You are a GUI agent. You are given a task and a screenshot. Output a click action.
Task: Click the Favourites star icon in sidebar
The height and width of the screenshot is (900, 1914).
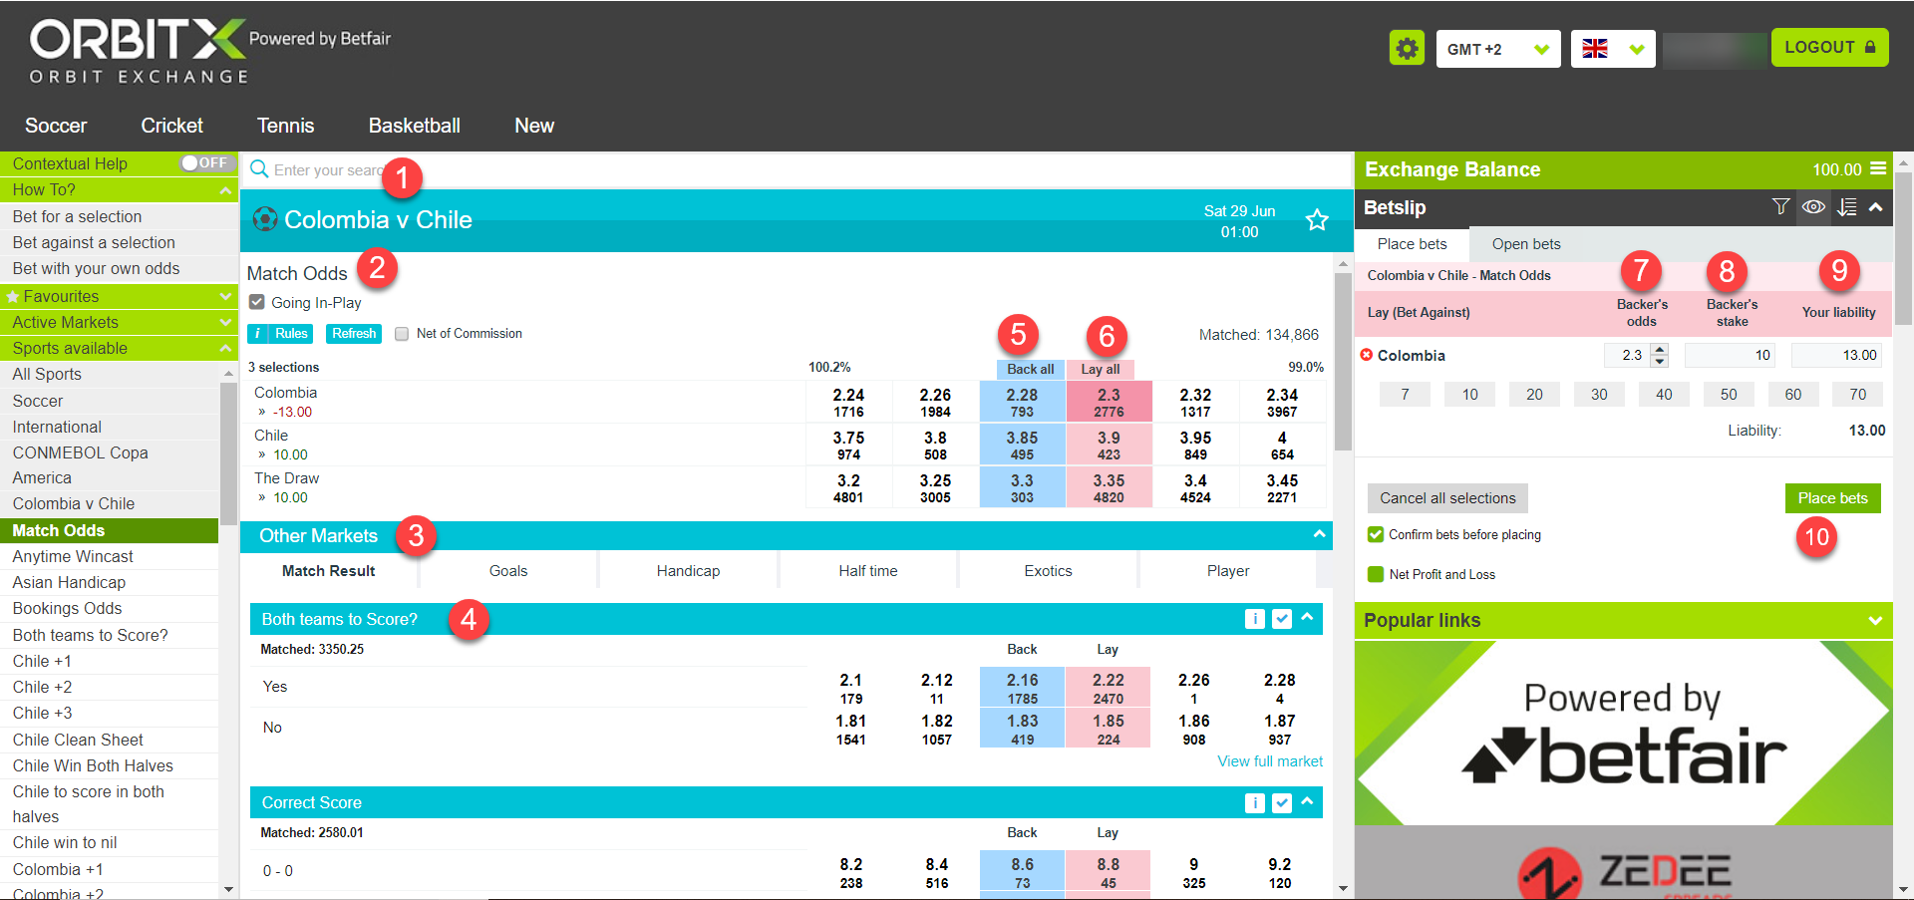(13, 296)
